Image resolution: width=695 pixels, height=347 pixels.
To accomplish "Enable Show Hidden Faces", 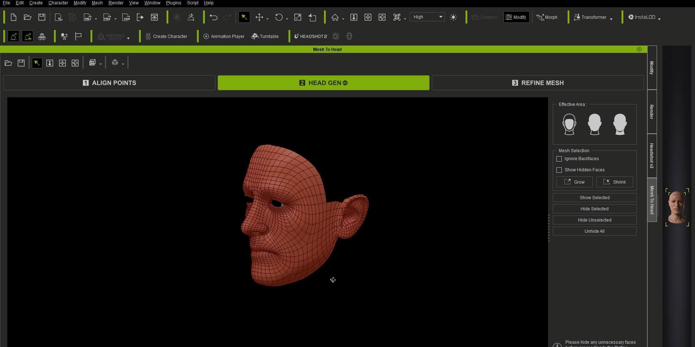I will [559, 170].
